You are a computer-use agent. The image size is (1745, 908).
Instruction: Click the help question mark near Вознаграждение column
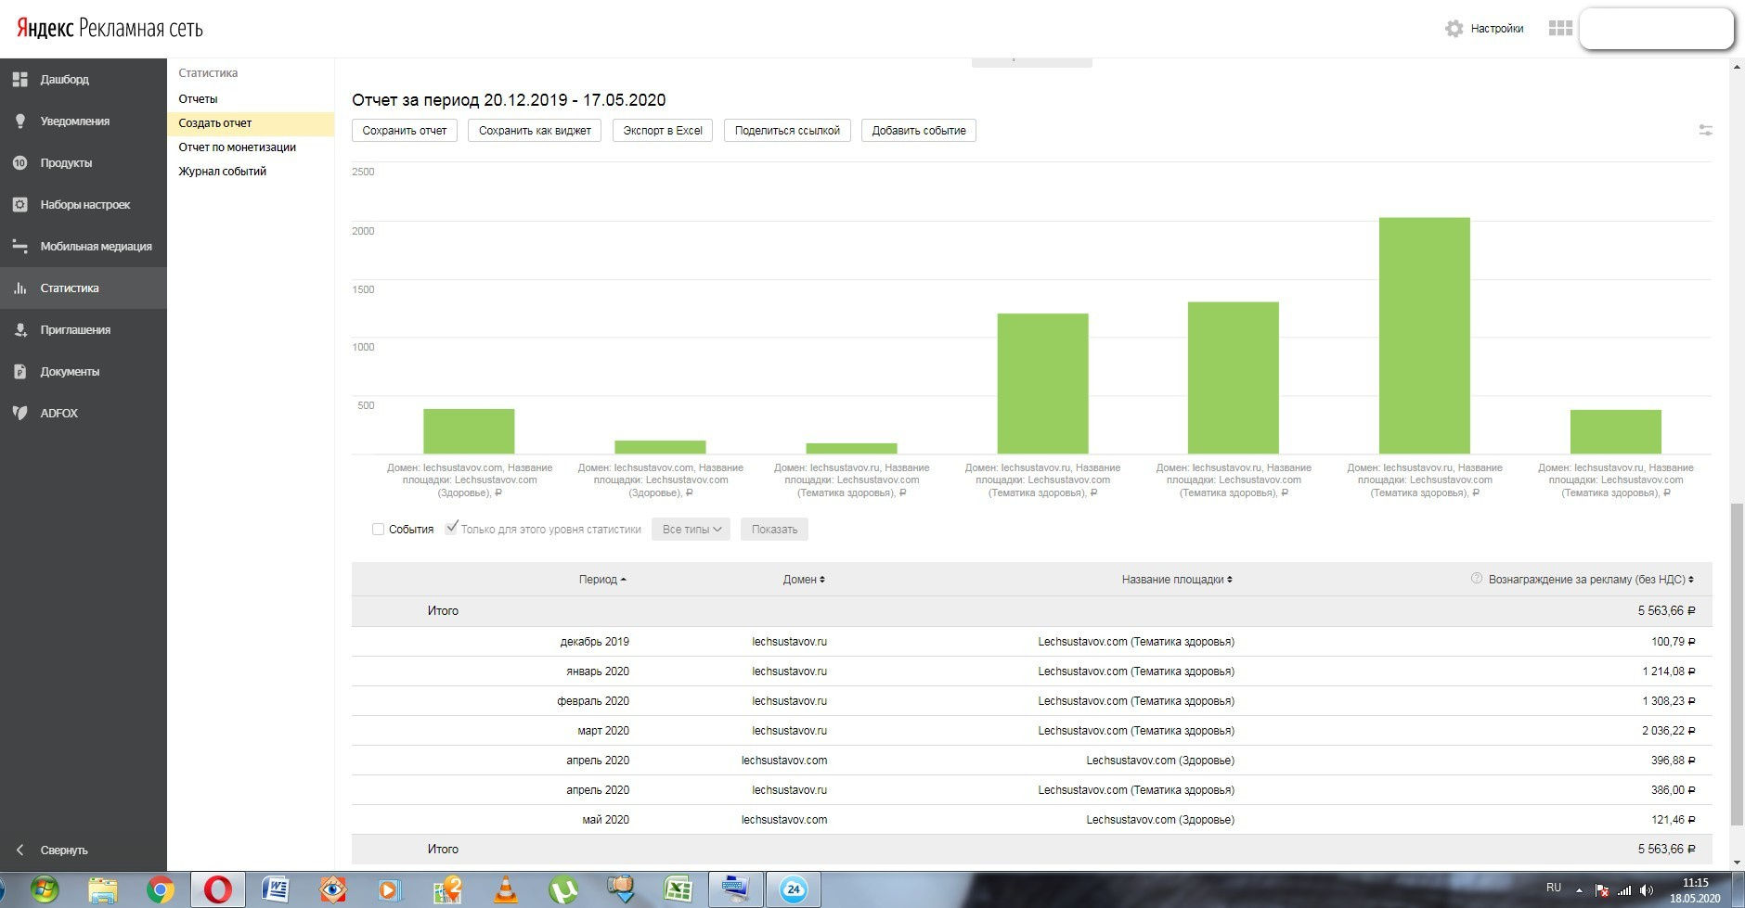pos(1477,579)
